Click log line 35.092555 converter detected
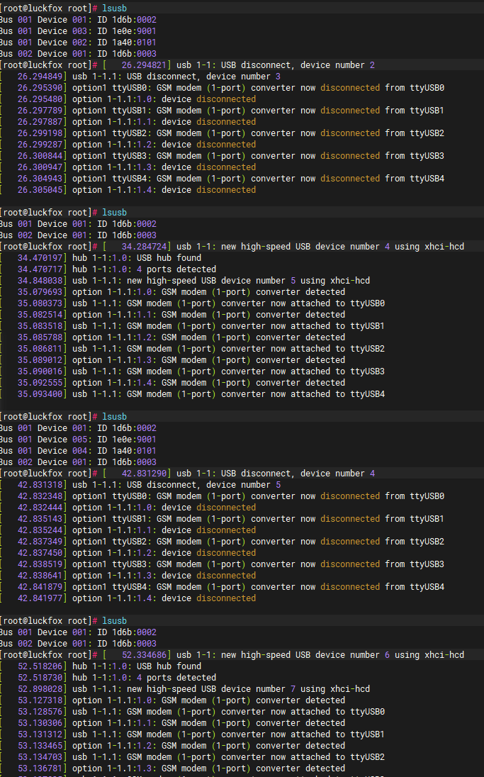 pos(173,383)
